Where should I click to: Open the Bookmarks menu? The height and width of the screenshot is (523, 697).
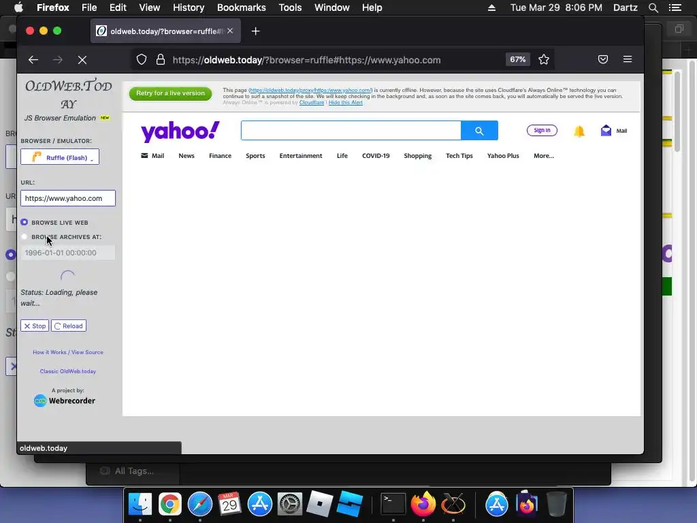pyautogui.click(x=242, y=7)
